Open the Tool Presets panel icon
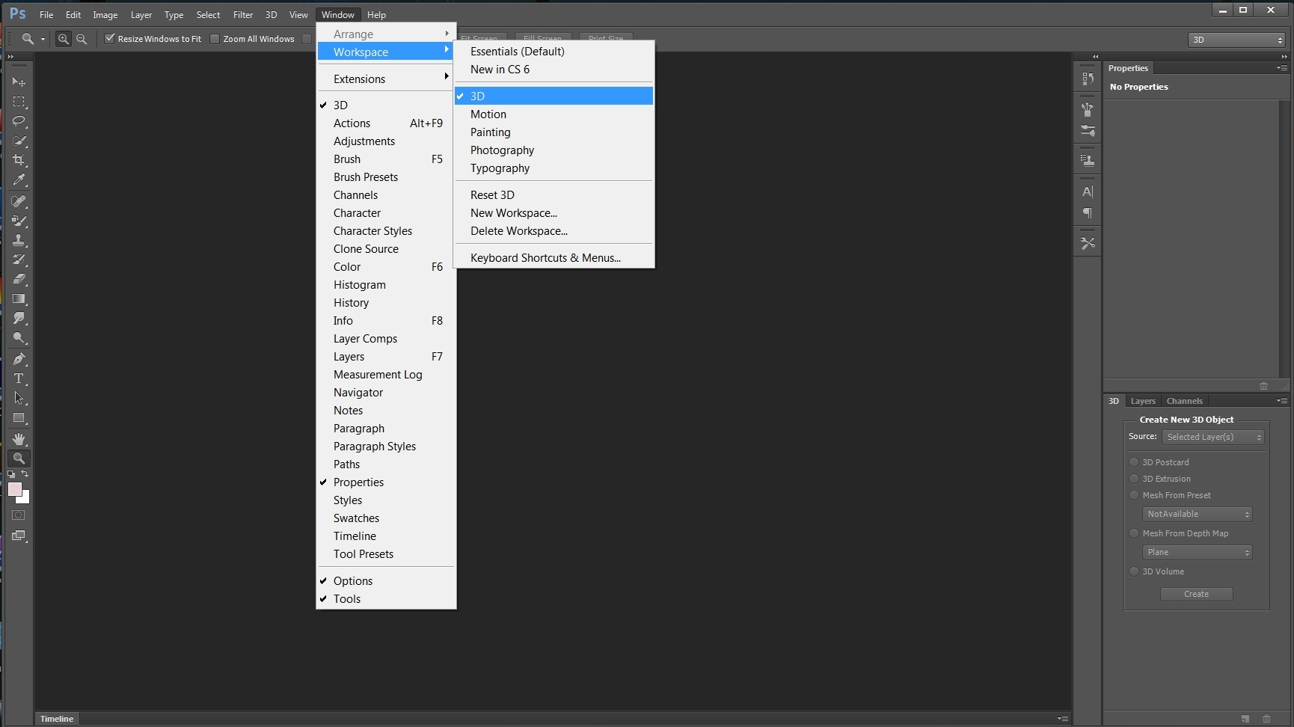 [1088, 243]
